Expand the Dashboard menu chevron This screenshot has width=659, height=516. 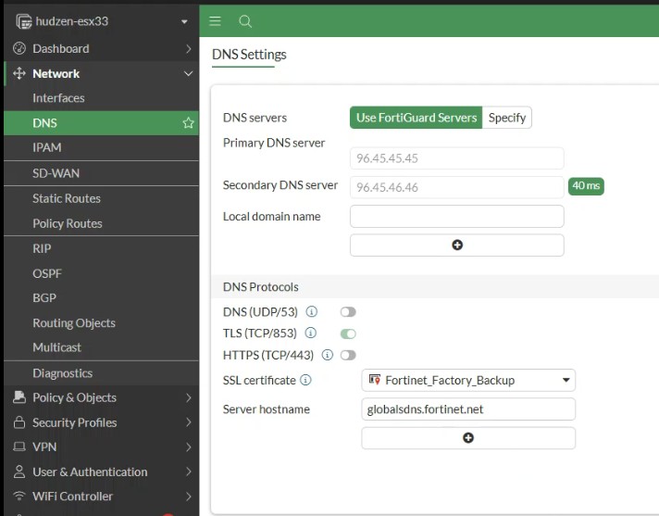[x=188, y=49]
